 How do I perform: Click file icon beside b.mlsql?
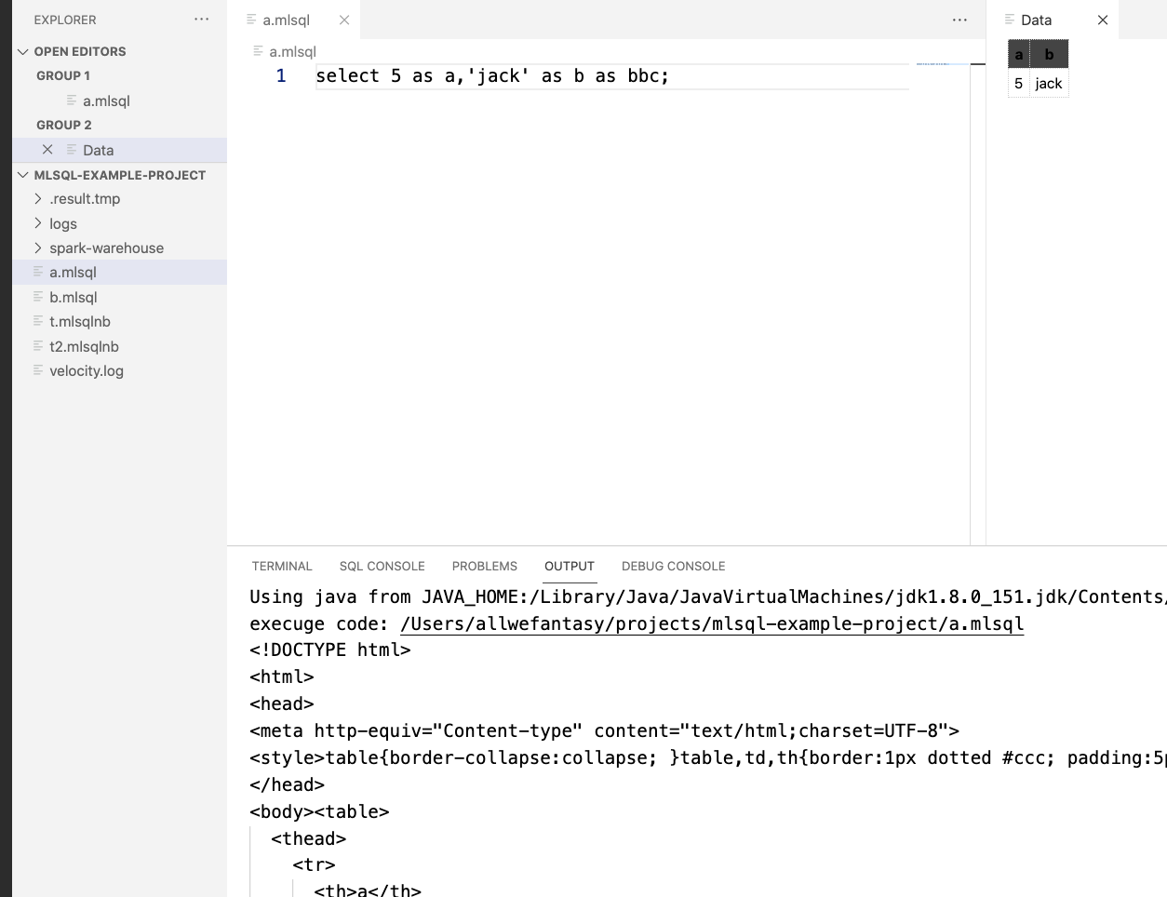pos(38,297)
